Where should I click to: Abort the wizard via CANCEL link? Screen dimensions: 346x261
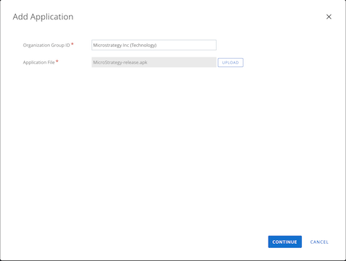319,242
